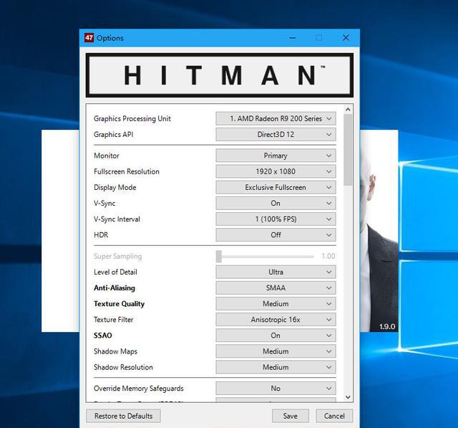Viewport: 458px width, 428px height.
Task: Open the Texture Filter dropdown
Action: click(276, 320)
